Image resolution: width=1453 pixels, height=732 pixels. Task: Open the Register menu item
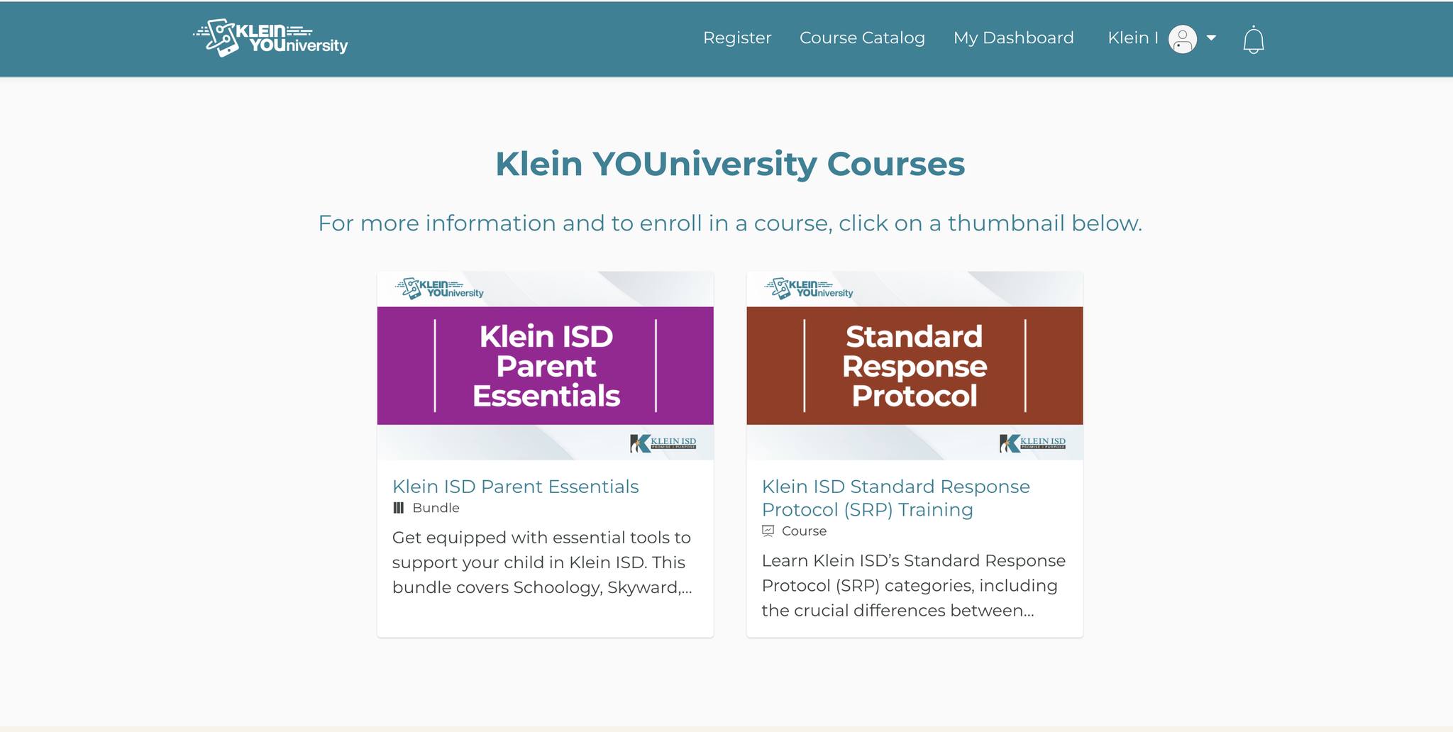pyautogui.click(x=737, y=38)
